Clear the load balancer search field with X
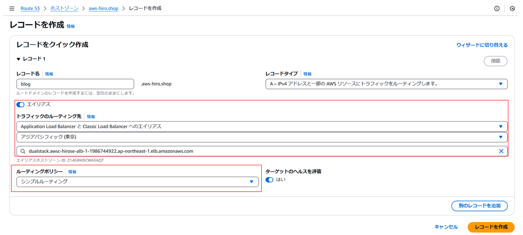523x235 pixels. (501, 151)
